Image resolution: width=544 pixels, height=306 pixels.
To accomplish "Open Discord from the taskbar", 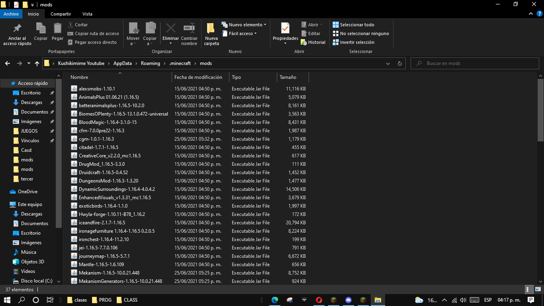I will click(x=348, y=300).
